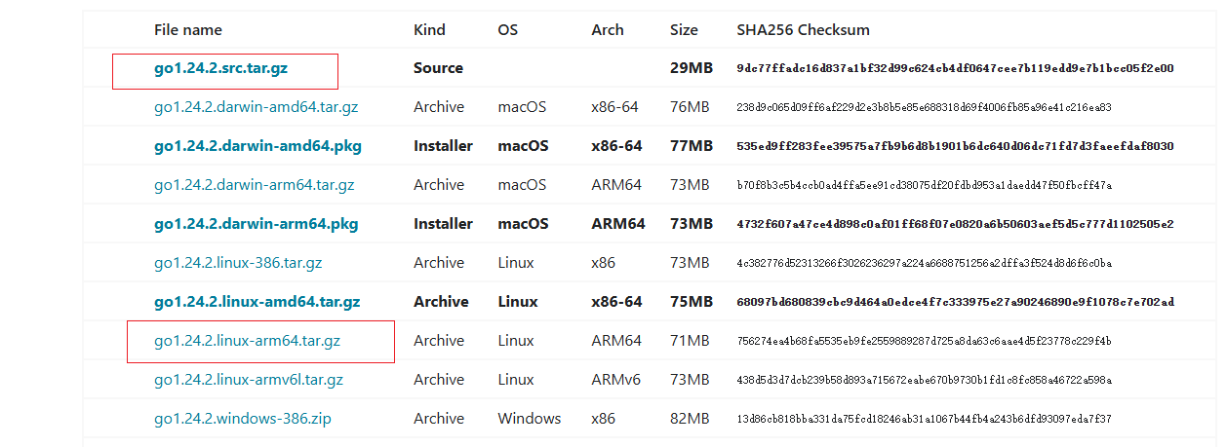Image resolution: width=1226 pixels, height=447 pixels.
Task: Click the OS column header
Action: pos(507,30)
